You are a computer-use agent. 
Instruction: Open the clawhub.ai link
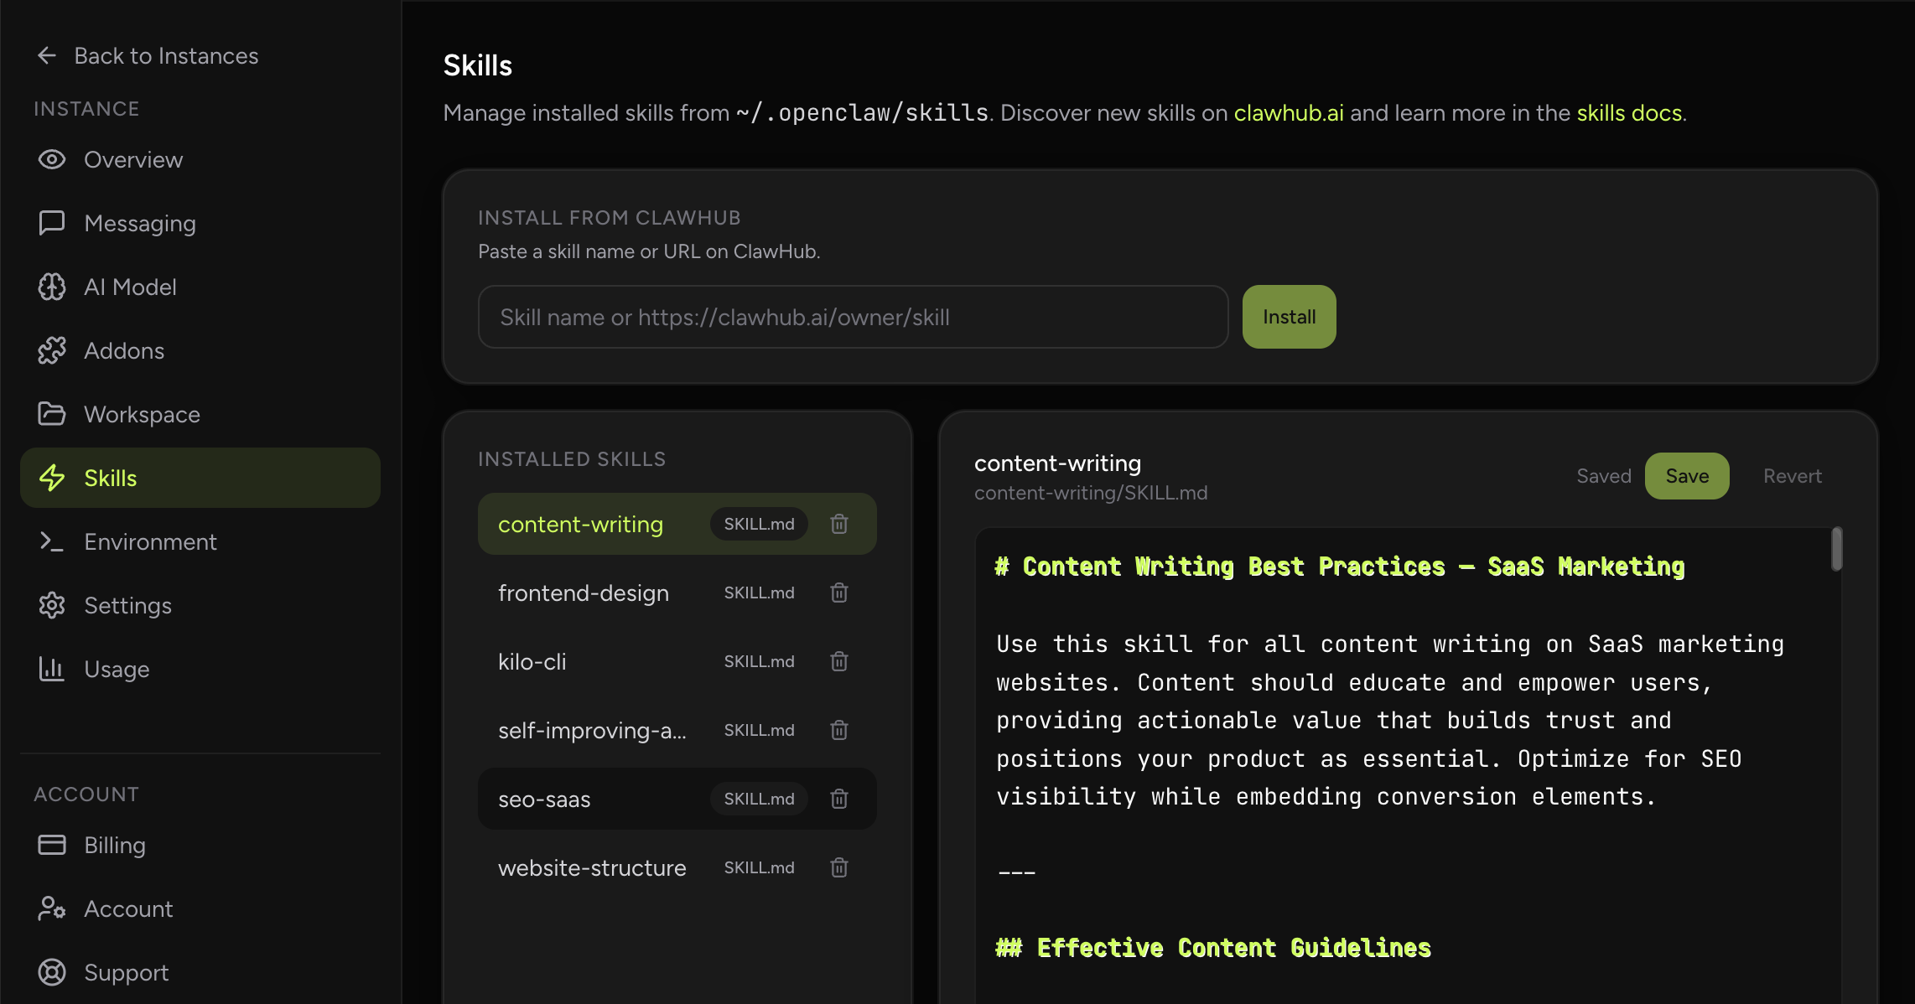coord(1288,112)
